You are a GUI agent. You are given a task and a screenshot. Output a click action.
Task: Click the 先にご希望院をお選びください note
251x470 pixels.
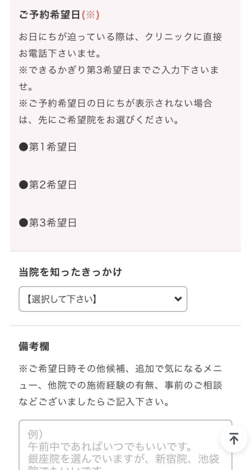pos(116,112)
